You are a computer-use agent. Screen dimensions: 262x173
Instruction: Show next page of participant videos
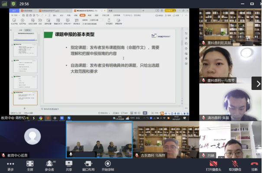pyautogui.click(x=258, y=83)
